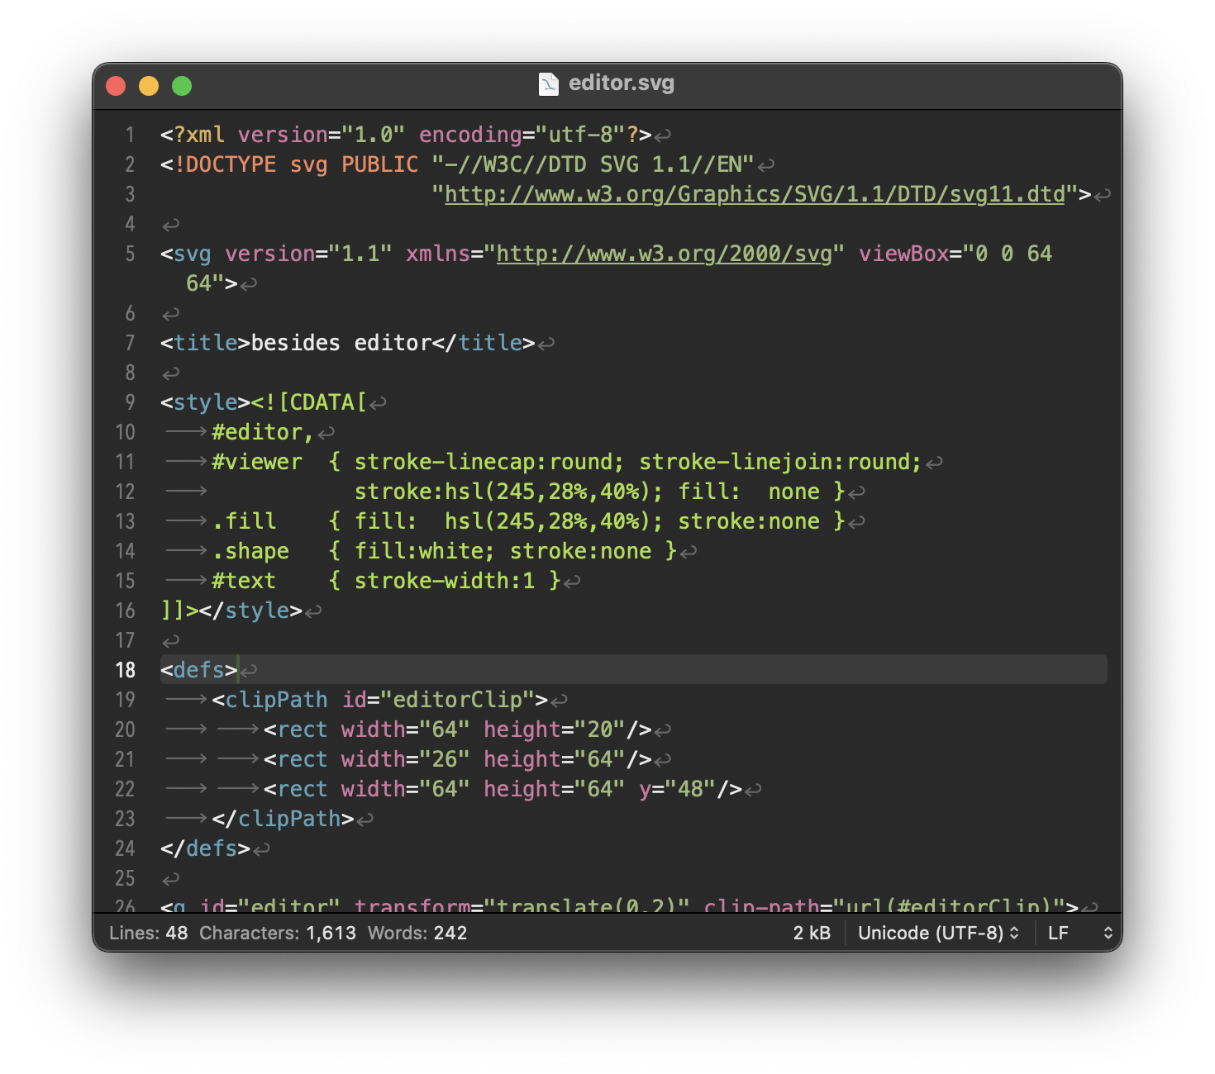The width and height of the screenshot is (1215, 1074).
Task: Open the www.w3.org/2000/svg namespace link
Action: 662,254
